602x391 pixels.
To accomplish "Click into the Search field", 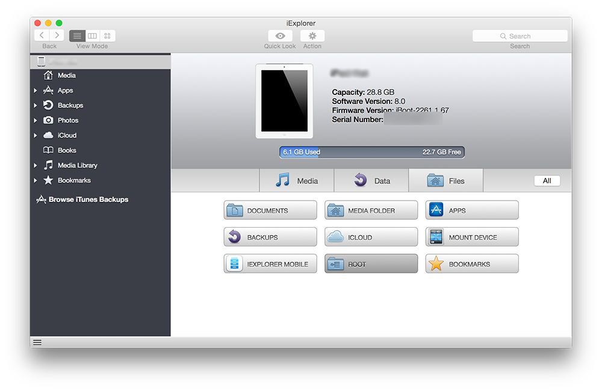I will coord(520,36).
